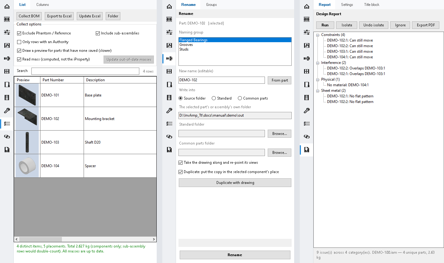
Task: Switch to the Columns tab
Action: tap(43, 5)
